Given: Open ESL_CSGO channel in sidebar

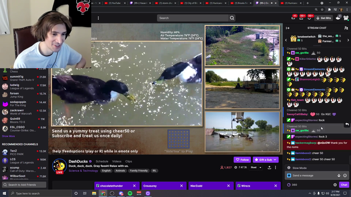Looking at the screenshot, I should 24,129.
